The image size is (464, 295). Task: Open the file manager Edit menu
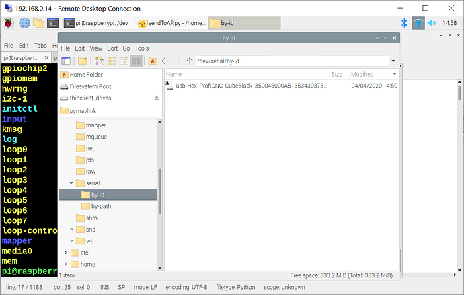79,48
